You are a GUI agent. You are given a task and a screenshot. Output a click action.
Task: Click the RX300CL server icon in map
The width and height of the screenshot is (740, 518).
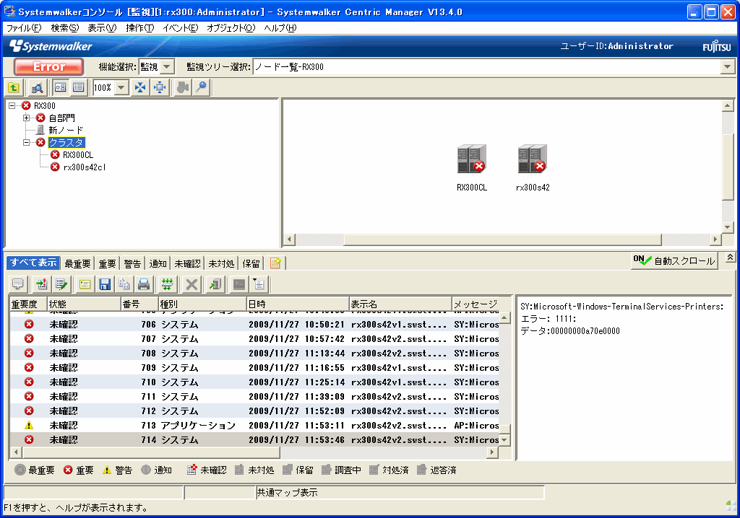coord(471,159)
